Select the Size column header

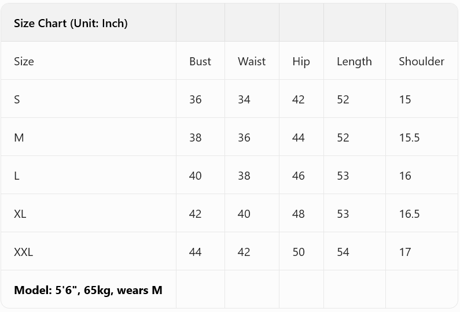click(24, 61)
